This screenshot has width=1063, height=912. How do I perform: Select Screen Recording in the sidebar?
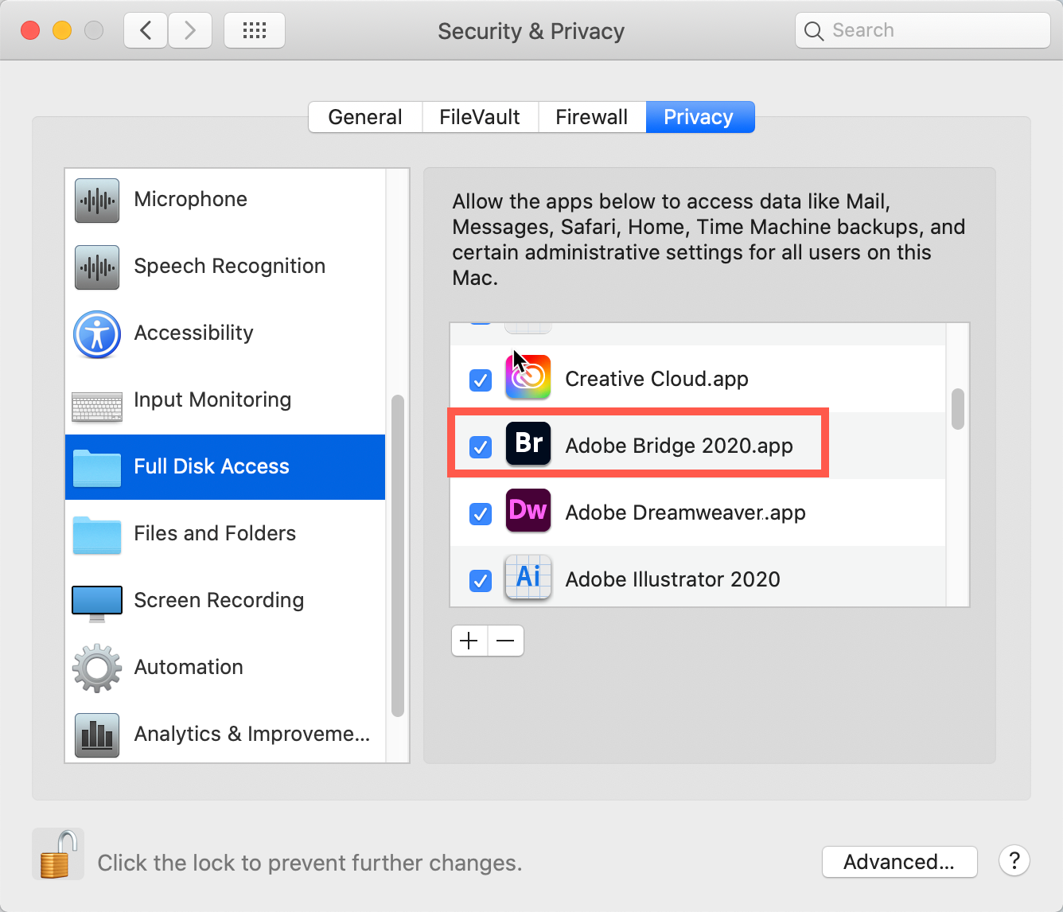coord(219,600)
